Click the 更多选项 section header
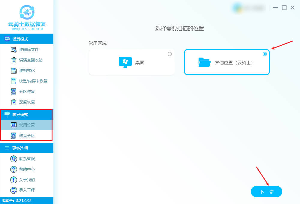Screen dimensions: 300x204 [27, 148]
